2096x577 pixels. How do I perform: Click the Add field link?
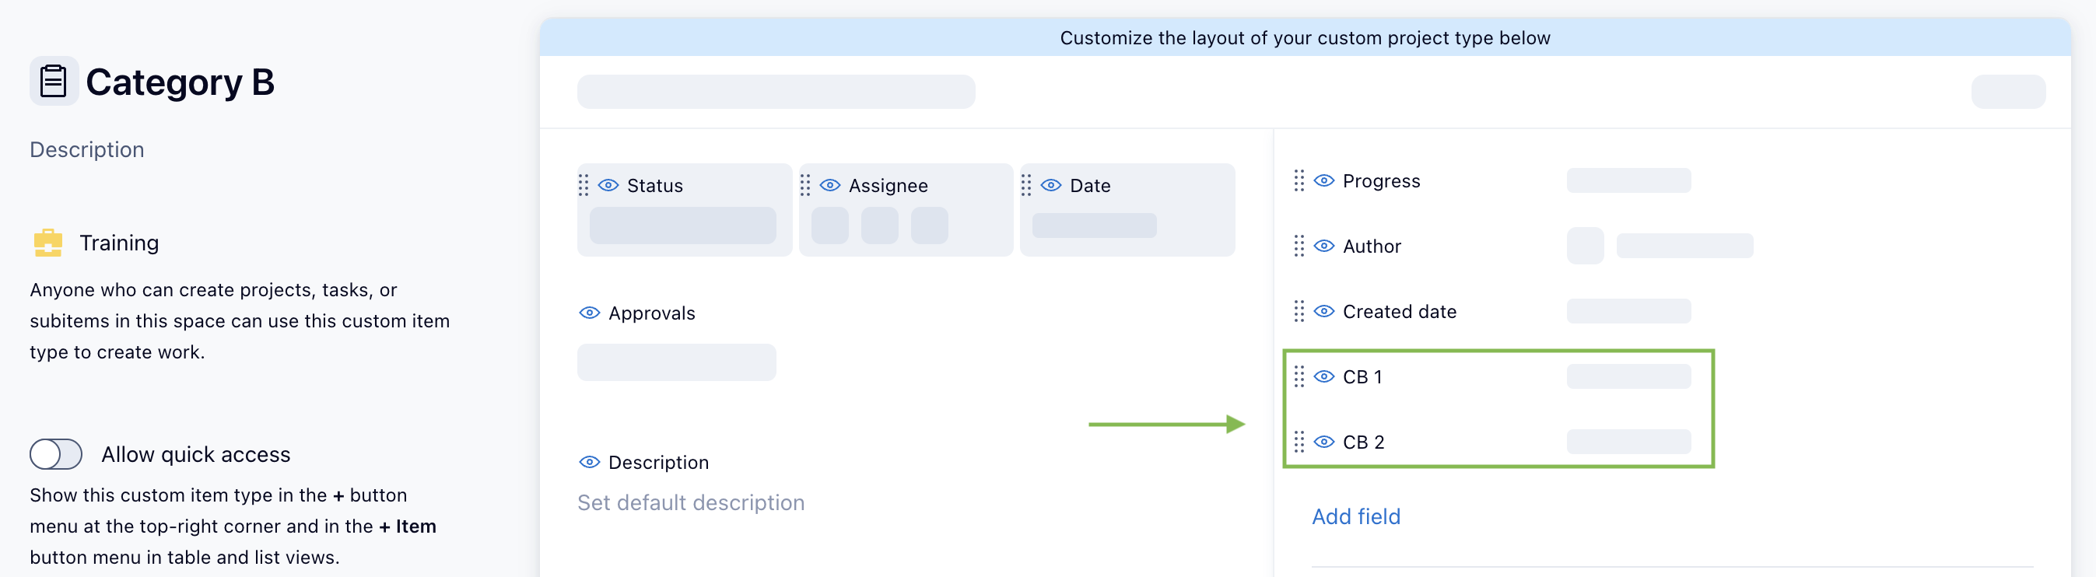tap(1355, 517)
